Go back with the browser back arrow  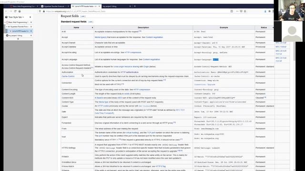click(6, 11)
